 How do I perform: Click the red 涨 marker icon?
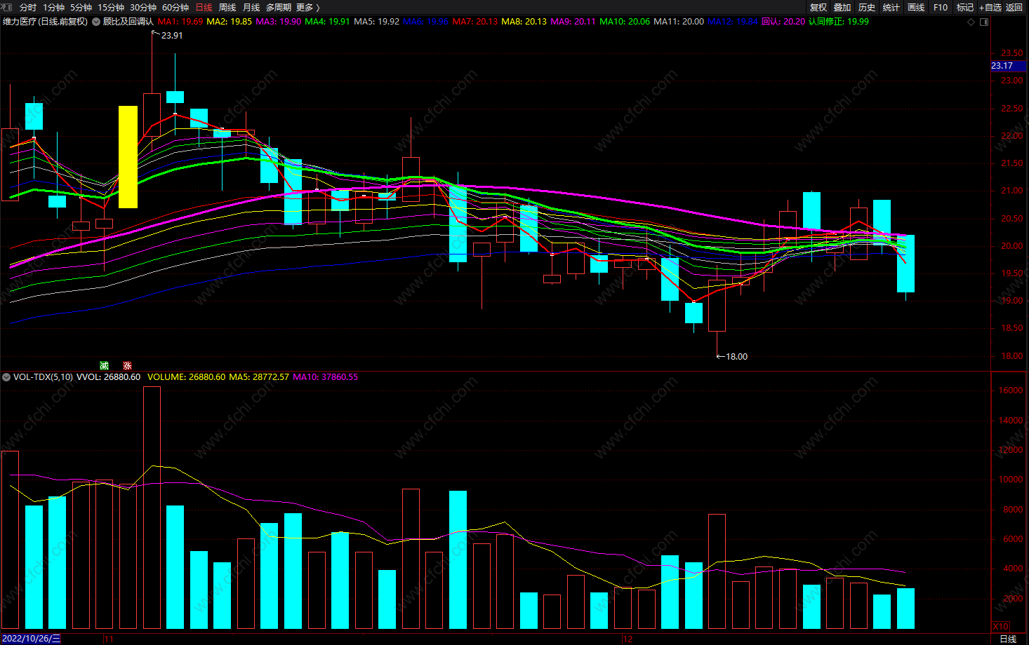pyautogui.click(x=127, y=365)
